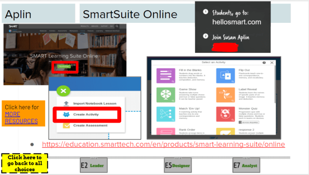Viewport: 309px width, 175px height.
Task: Click the green button under SMART Learning Suite Online
Action: [64, 66]
